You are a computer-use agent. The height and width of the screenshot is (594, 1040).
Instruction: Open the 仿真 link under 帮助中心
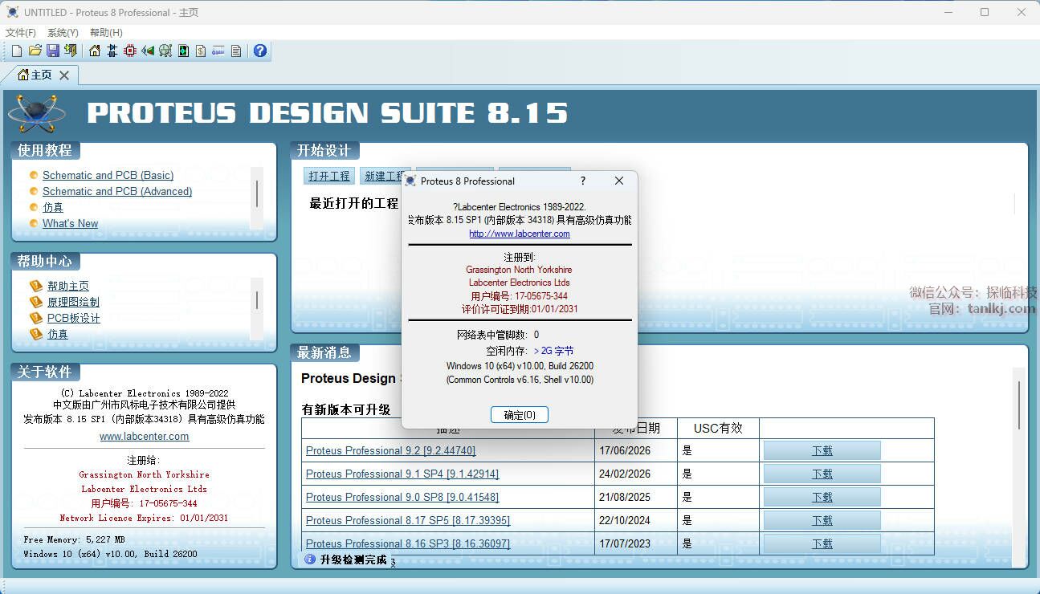58,334
